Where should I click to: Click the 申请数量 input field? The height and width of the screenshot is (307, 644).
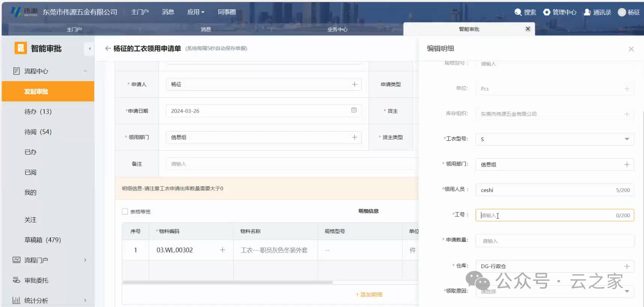(x=554, y=241)
